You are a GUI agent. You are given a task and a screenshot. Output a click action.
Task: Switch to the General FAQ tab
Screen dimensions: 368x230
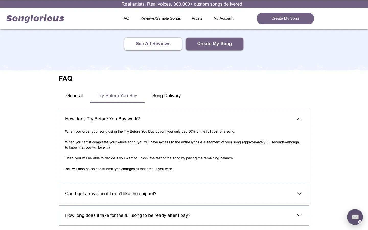(x=74, y=96)
